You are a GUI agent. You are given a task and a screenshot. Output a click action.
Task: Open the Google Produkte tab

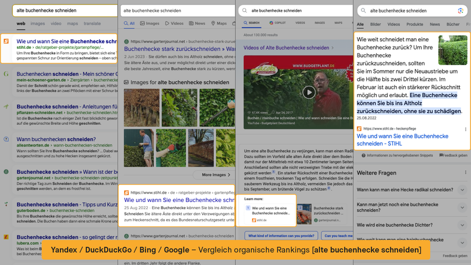pos(414,24)
